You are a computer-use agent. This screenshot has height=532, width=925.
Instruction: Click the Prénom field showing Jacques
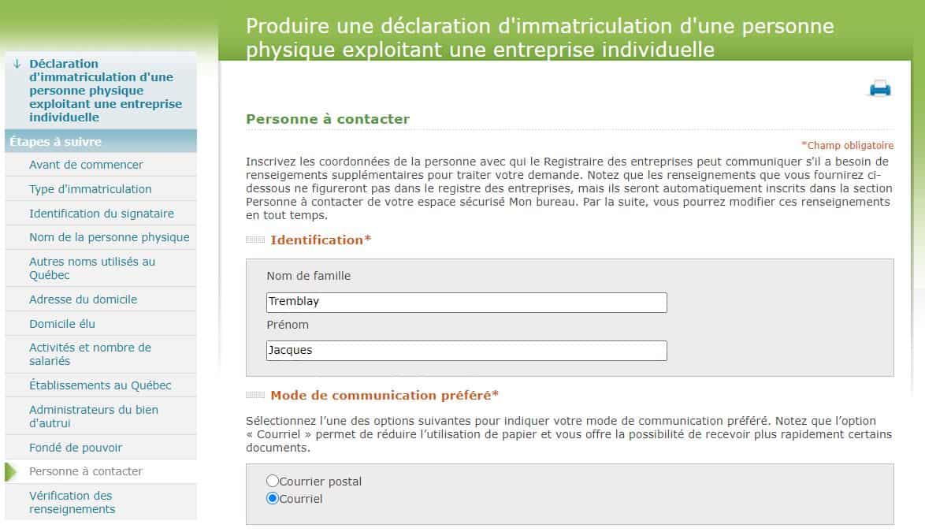(466, 350)
